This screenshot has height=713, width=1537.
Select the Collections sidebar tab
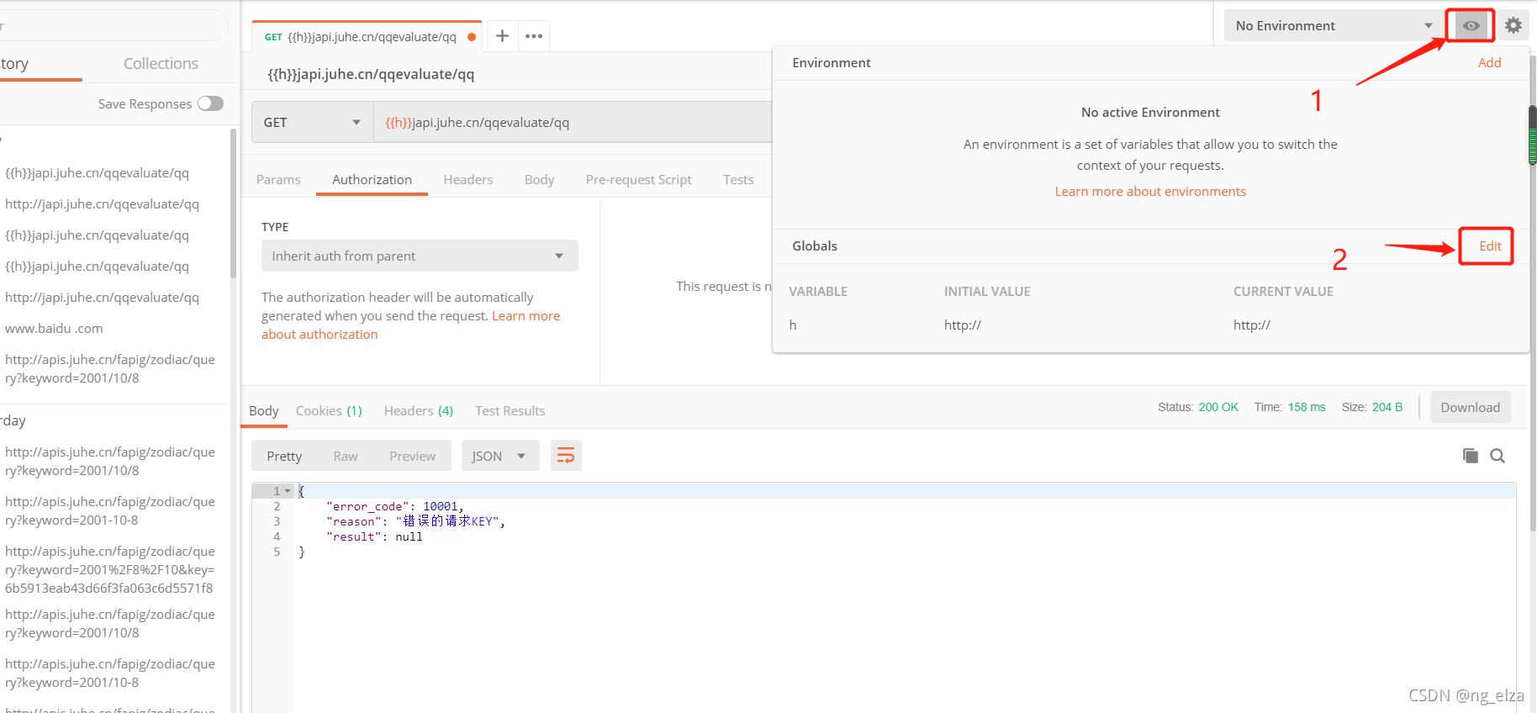[x=161, y=63]
